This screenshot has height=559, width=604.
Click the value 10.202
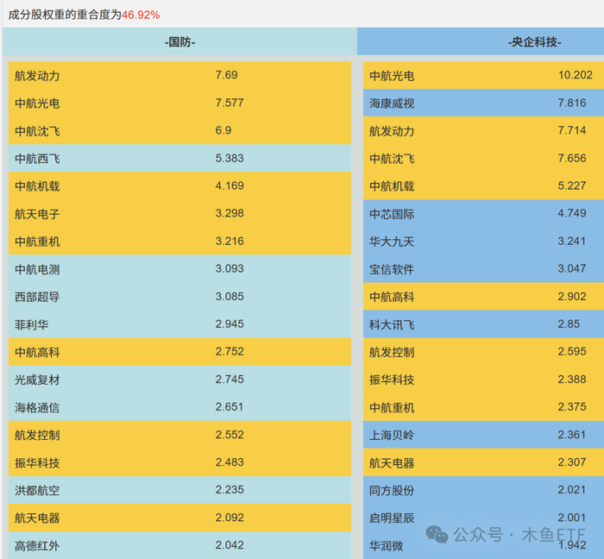[x=576, y=75]
